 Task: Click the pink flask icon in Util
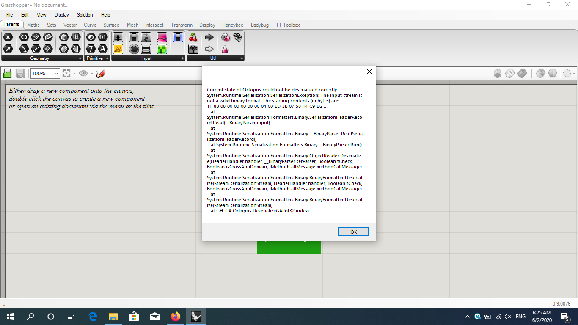pos(225,49)
